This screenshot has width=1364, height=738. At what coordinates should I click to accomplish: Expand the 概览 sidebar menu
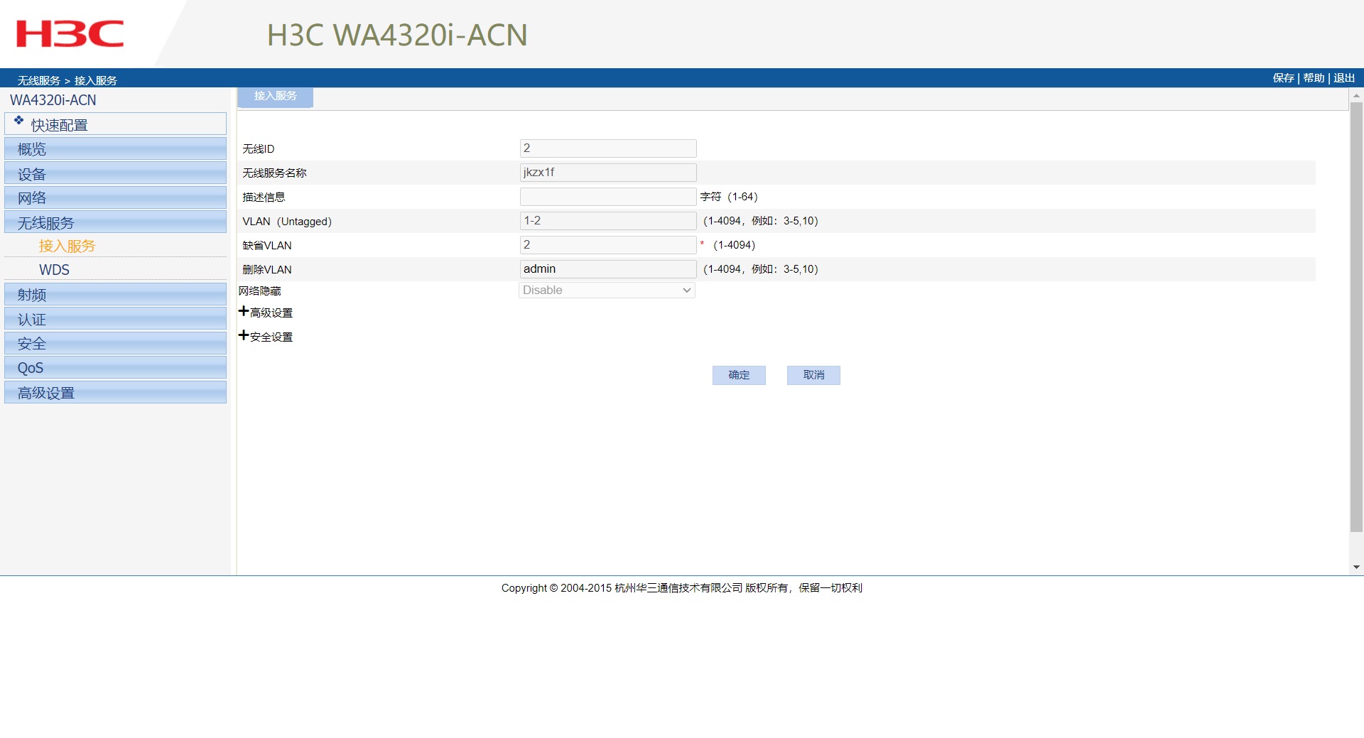[115, 149]
